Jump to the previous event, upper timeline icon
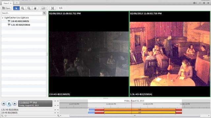 55,101
